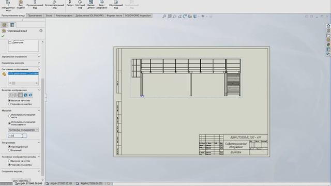Image resolution: width=331 pixels, height=186 pixels.
Task: Insert 3 standard views
Action: (x=8, y=5)
